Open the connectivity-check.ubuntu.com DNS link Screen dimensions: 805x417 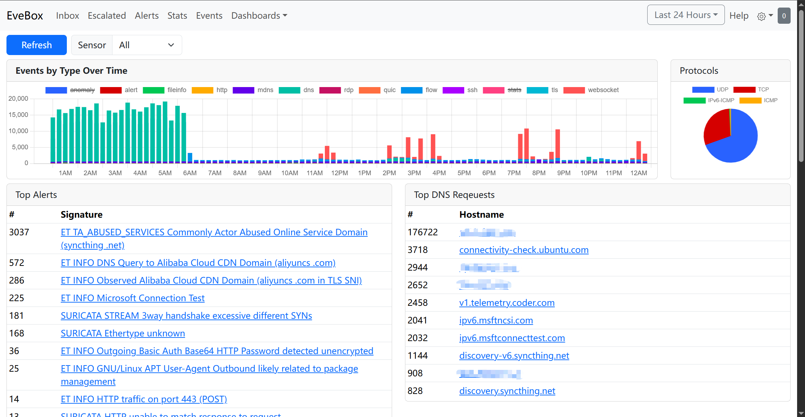(x=524, y=250)
